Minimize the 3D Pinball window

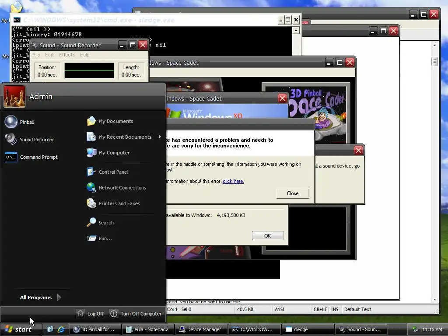click(329, 62)
